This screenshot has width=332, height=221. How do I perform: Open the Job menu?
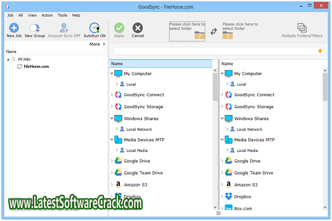10,15
